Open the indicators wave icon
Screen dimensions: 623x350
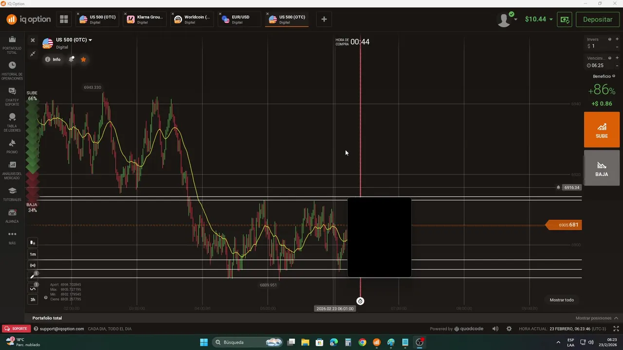coord(33,289)
